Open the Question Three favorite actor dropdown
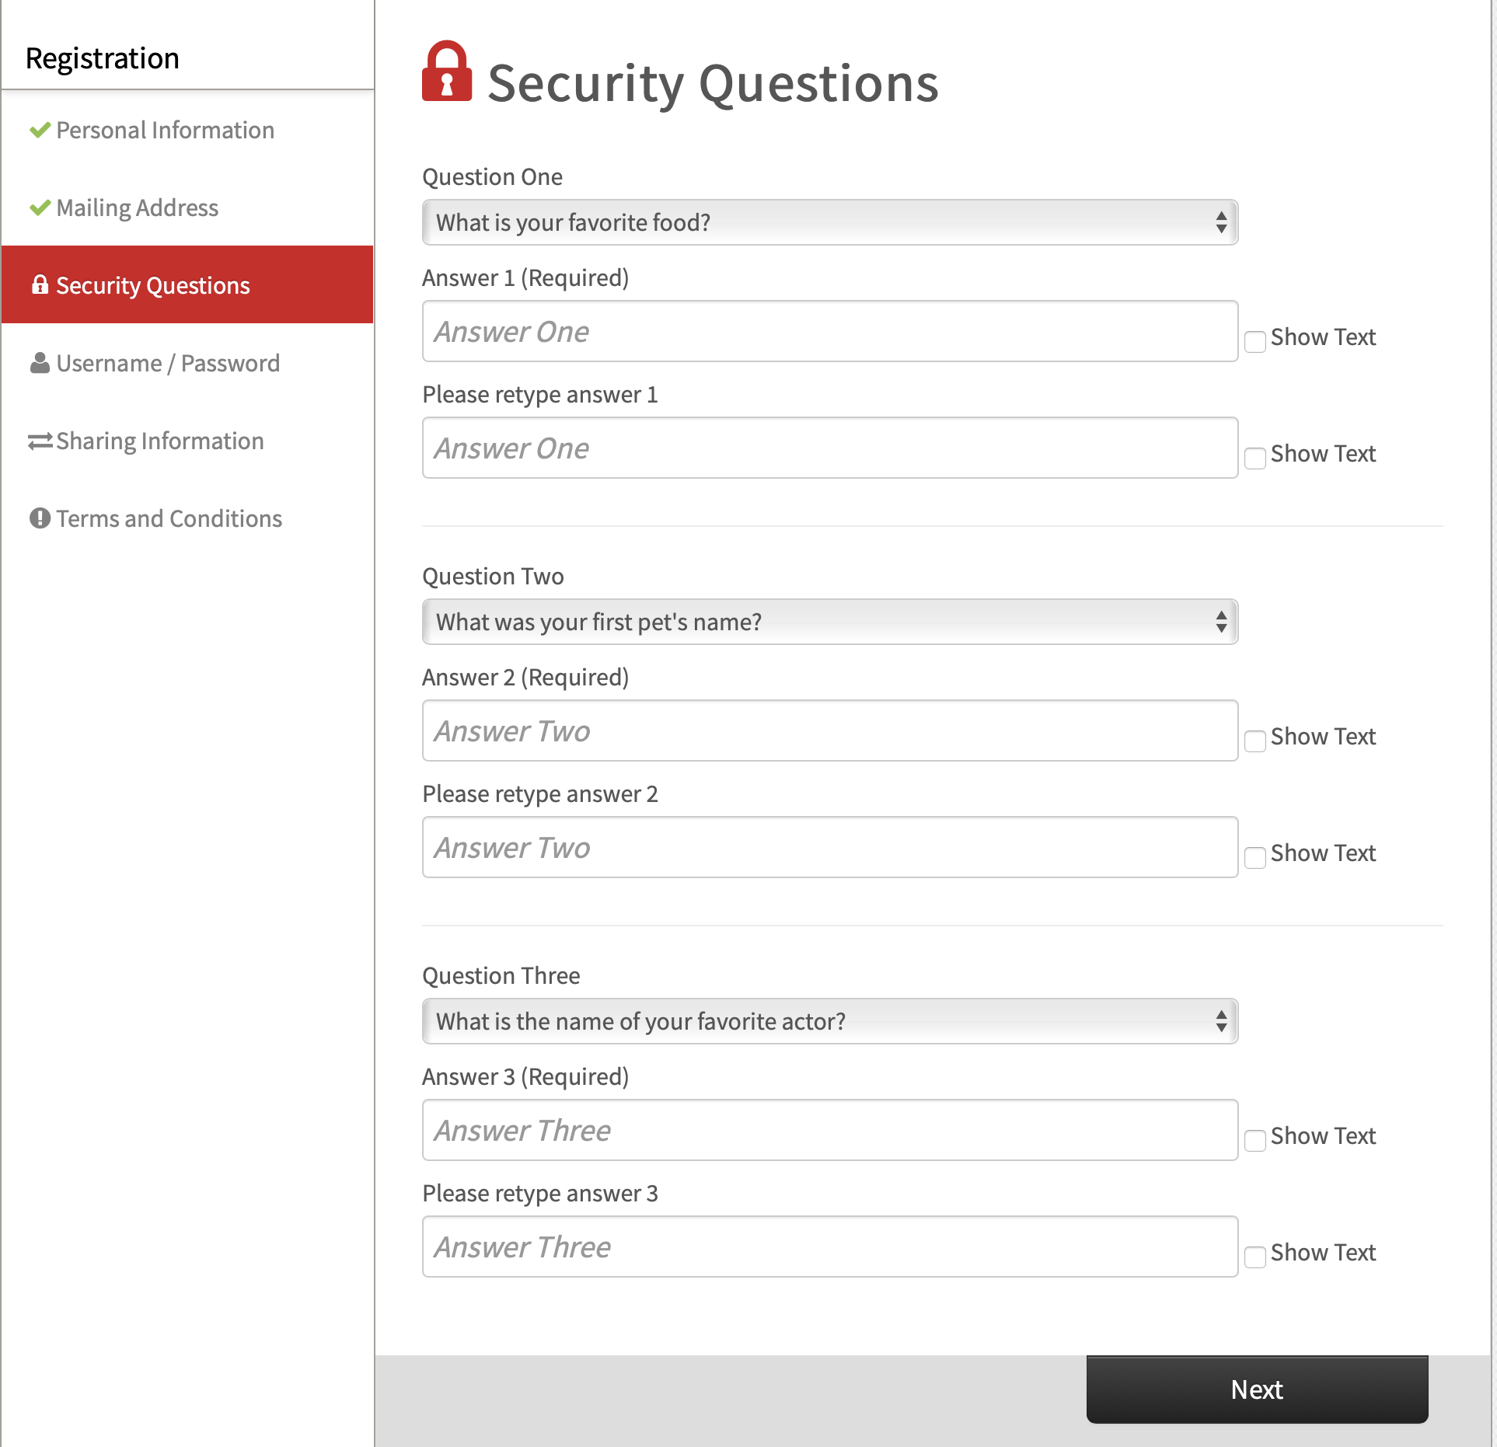Image resolution: width=1497 pixels, height=1447 pixels. click(x=829, y=1021)
